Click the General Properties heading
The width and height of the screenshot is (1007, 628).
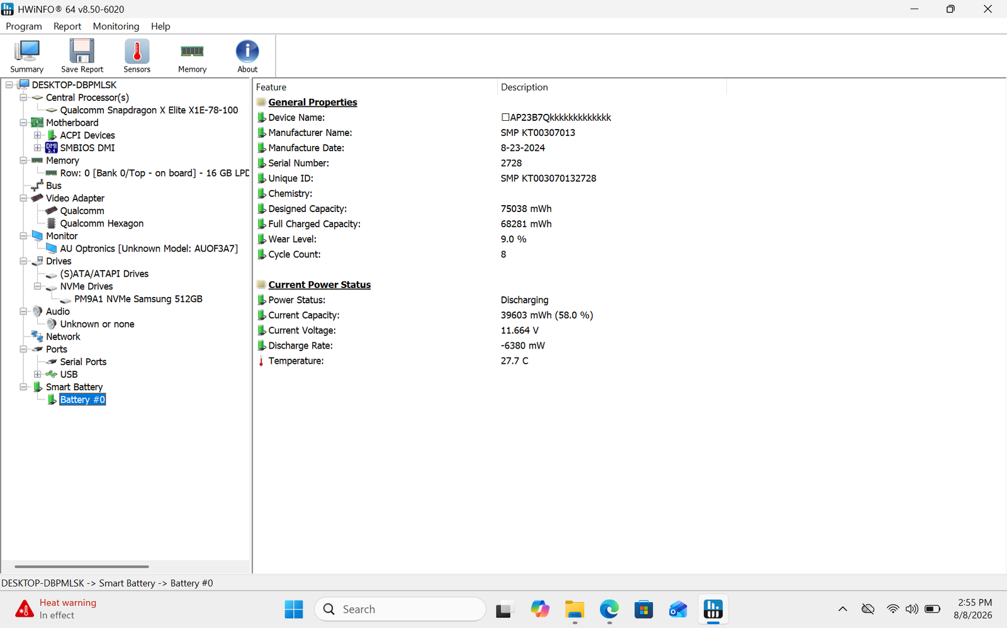click(x=313, y=103)
